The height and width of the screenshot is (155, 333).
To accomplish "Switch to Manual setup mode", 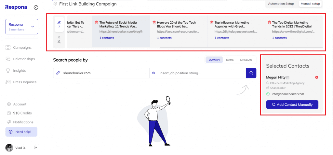I will 310,4.
